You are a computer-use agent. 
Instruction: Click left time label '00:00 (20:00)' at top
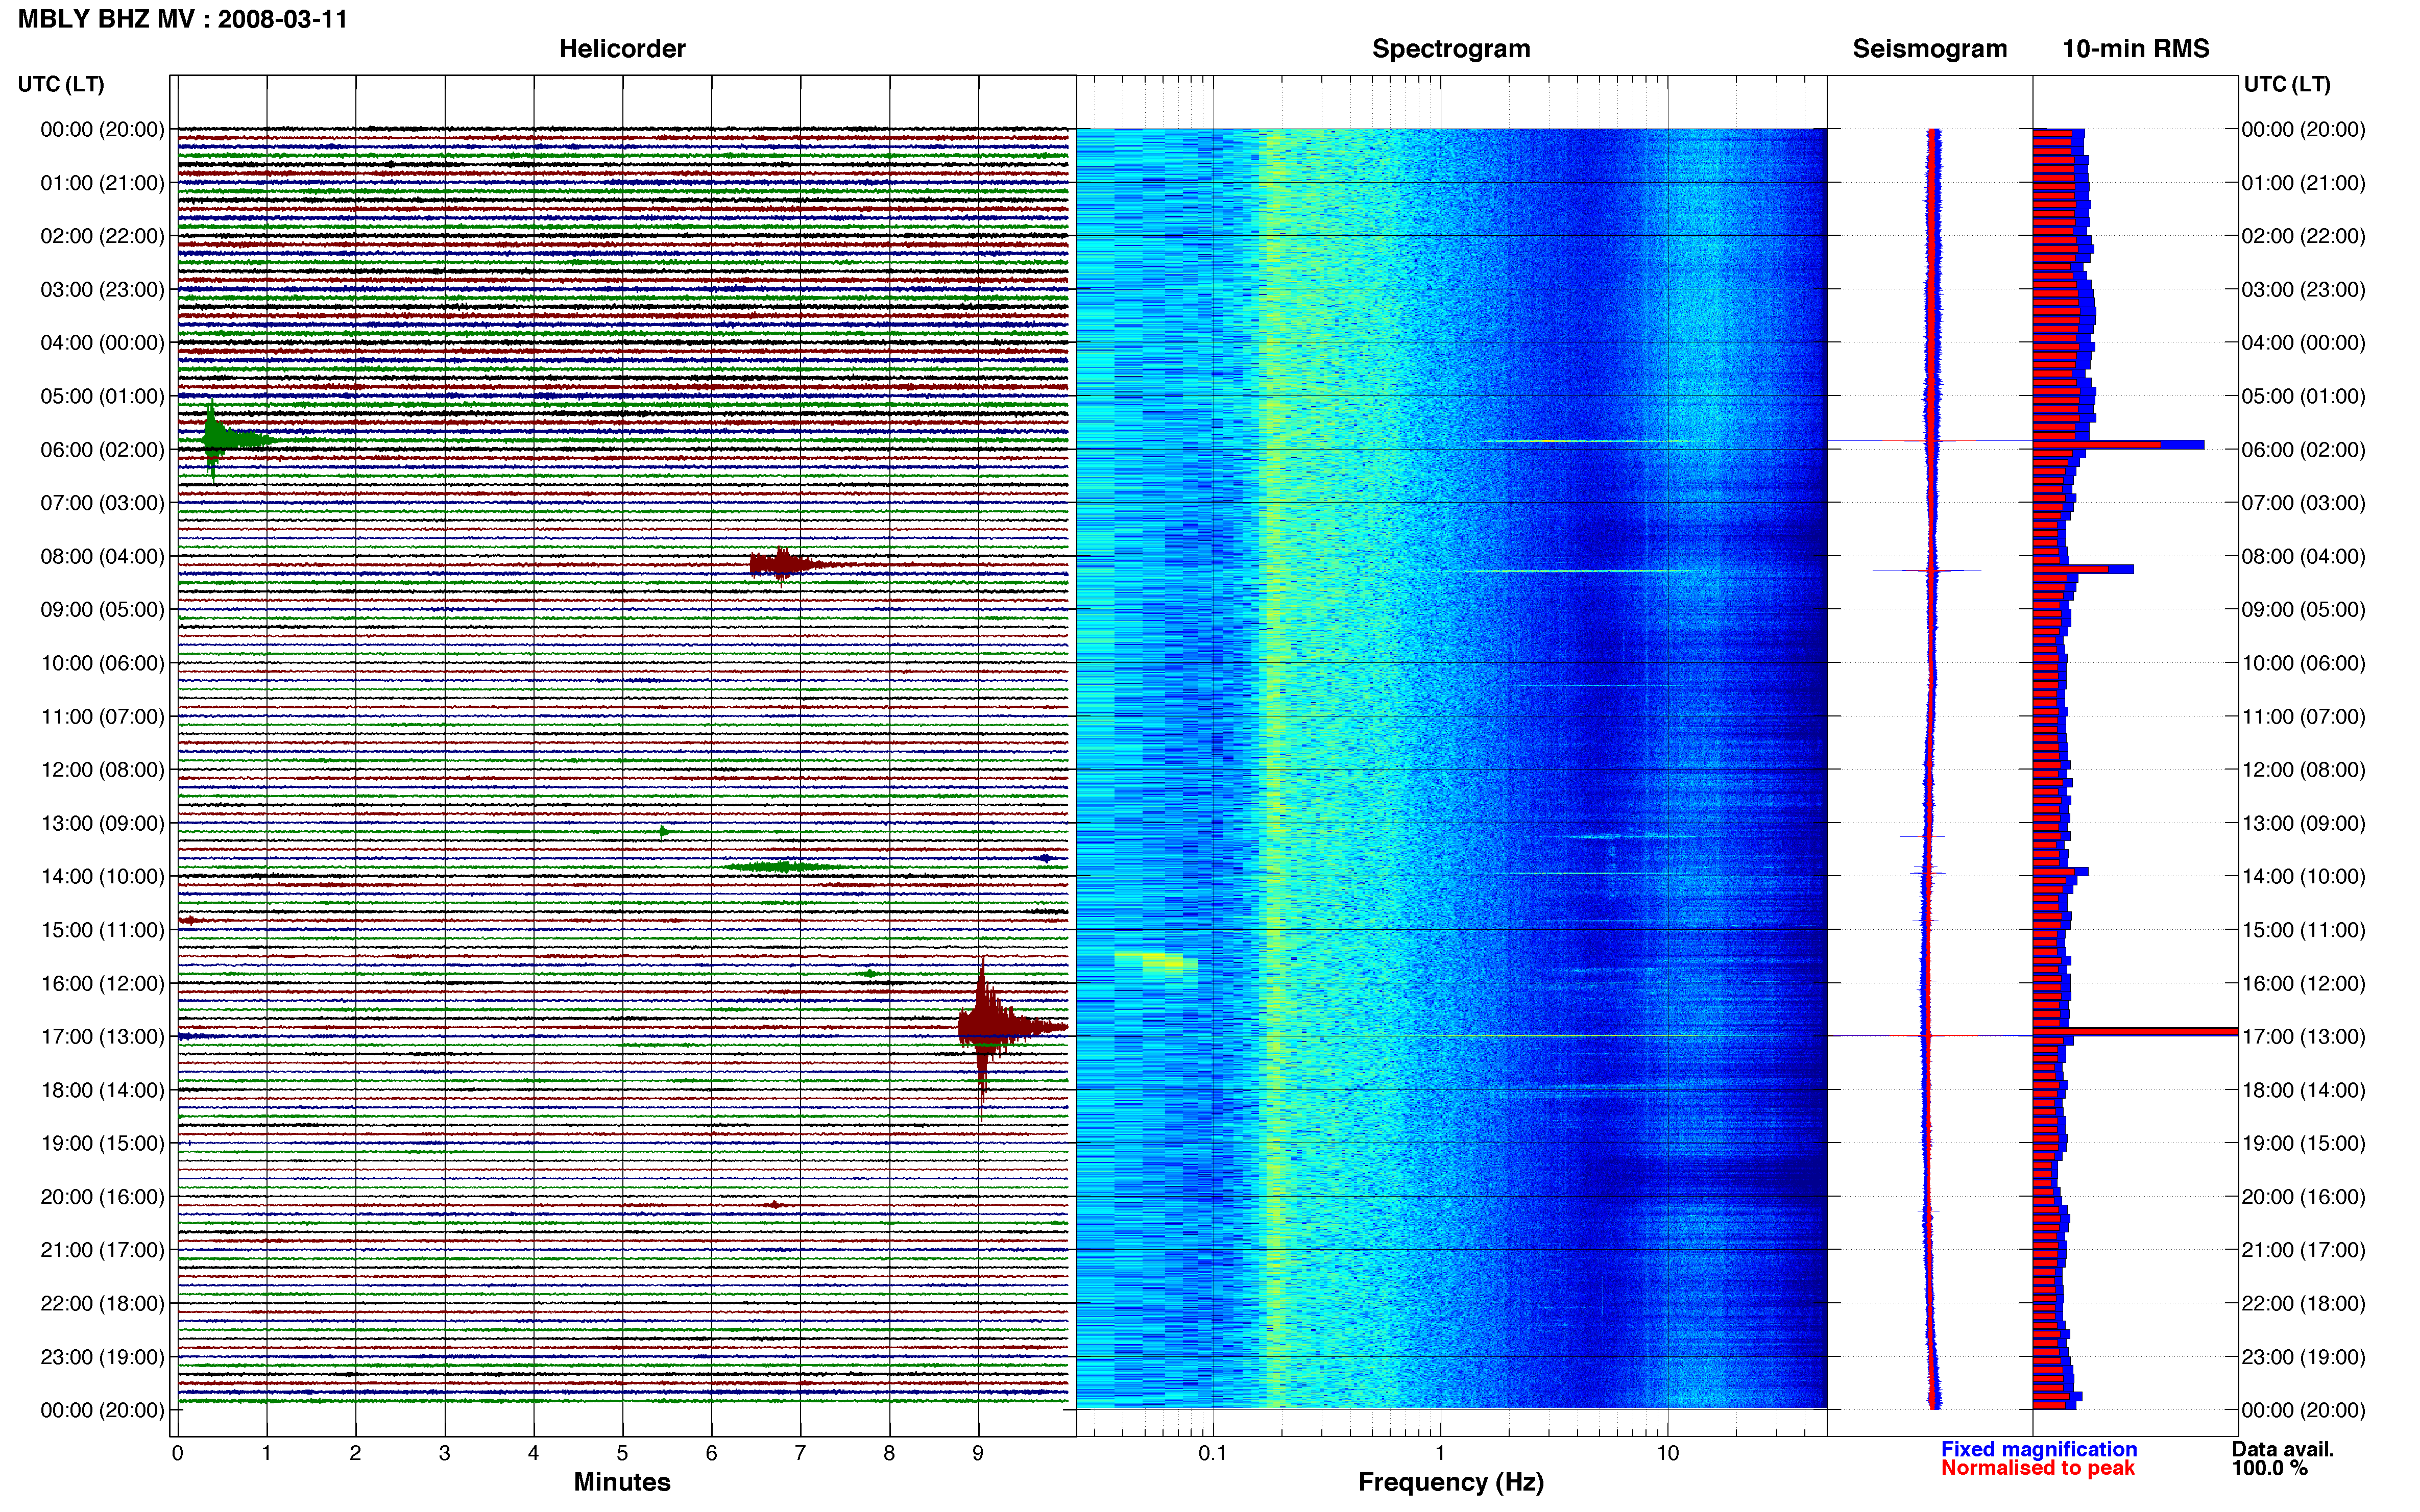pyautogui.click(x=102, y=129)
